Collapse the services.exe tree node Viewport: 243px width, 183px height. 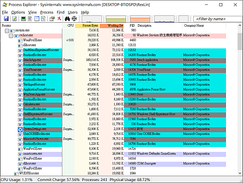click(7, 31)
